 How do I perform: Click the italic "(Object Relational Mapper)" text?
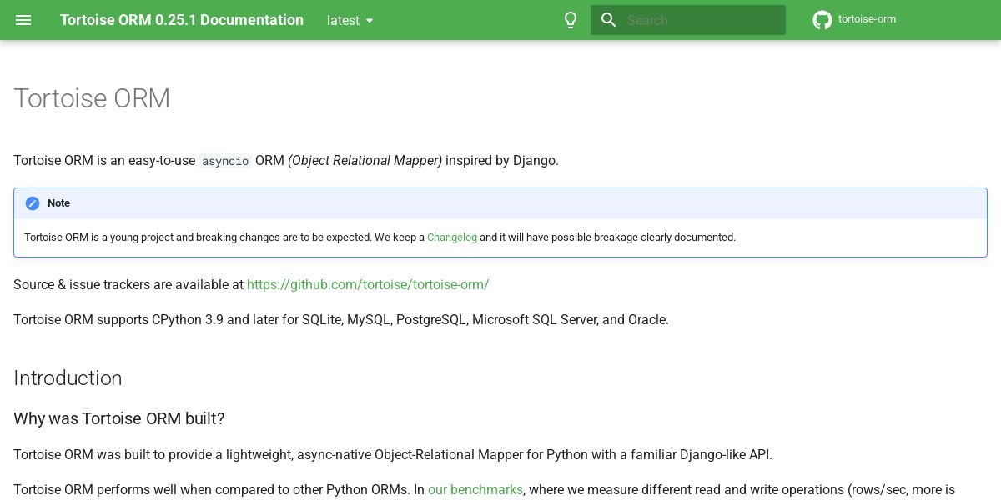pyautogui.click(x=365, y=160)
